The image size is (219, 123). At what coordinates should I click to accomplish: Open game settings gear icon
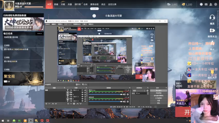coord(216,4)
